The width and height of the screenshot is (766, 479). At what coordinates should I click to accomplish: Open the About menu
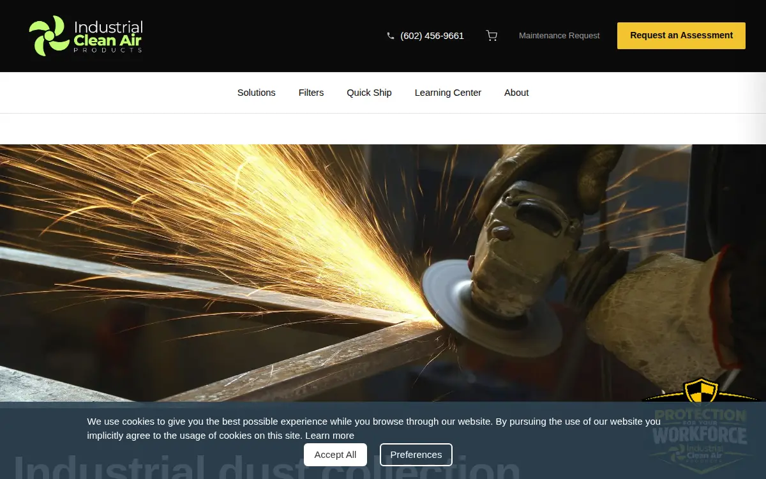[x=516, y=93]
